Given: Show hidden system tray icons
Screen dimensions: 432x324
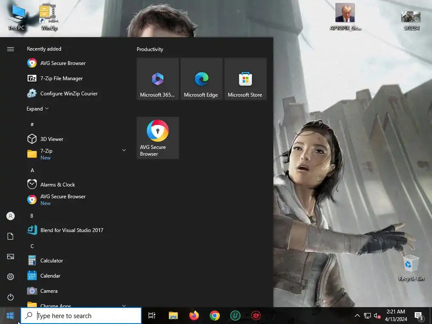Looking at the screenshot, I should tap(357, 316).
